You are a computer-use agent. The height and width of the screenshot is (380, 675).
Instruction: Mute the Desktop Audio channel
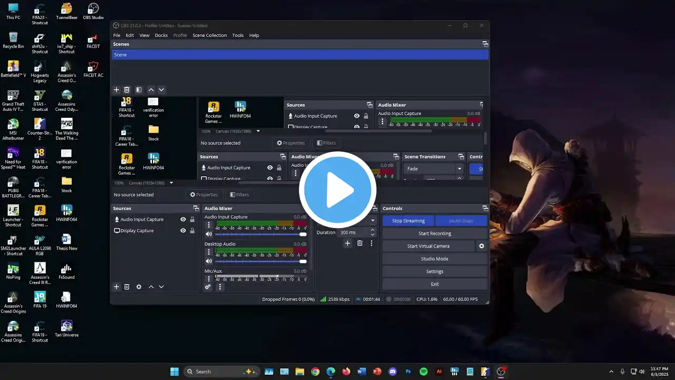pos(209,261)
